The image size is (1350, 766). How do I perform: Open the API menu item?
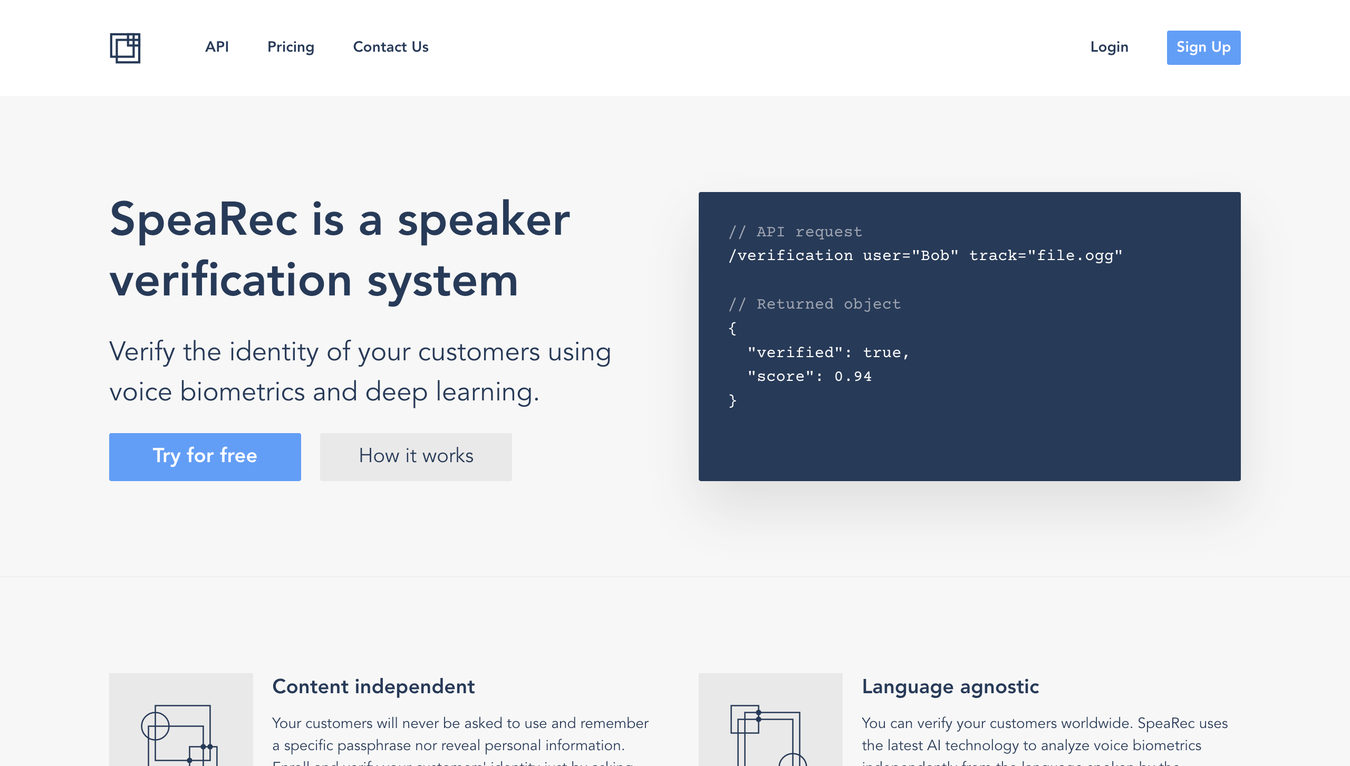[217, 47]
